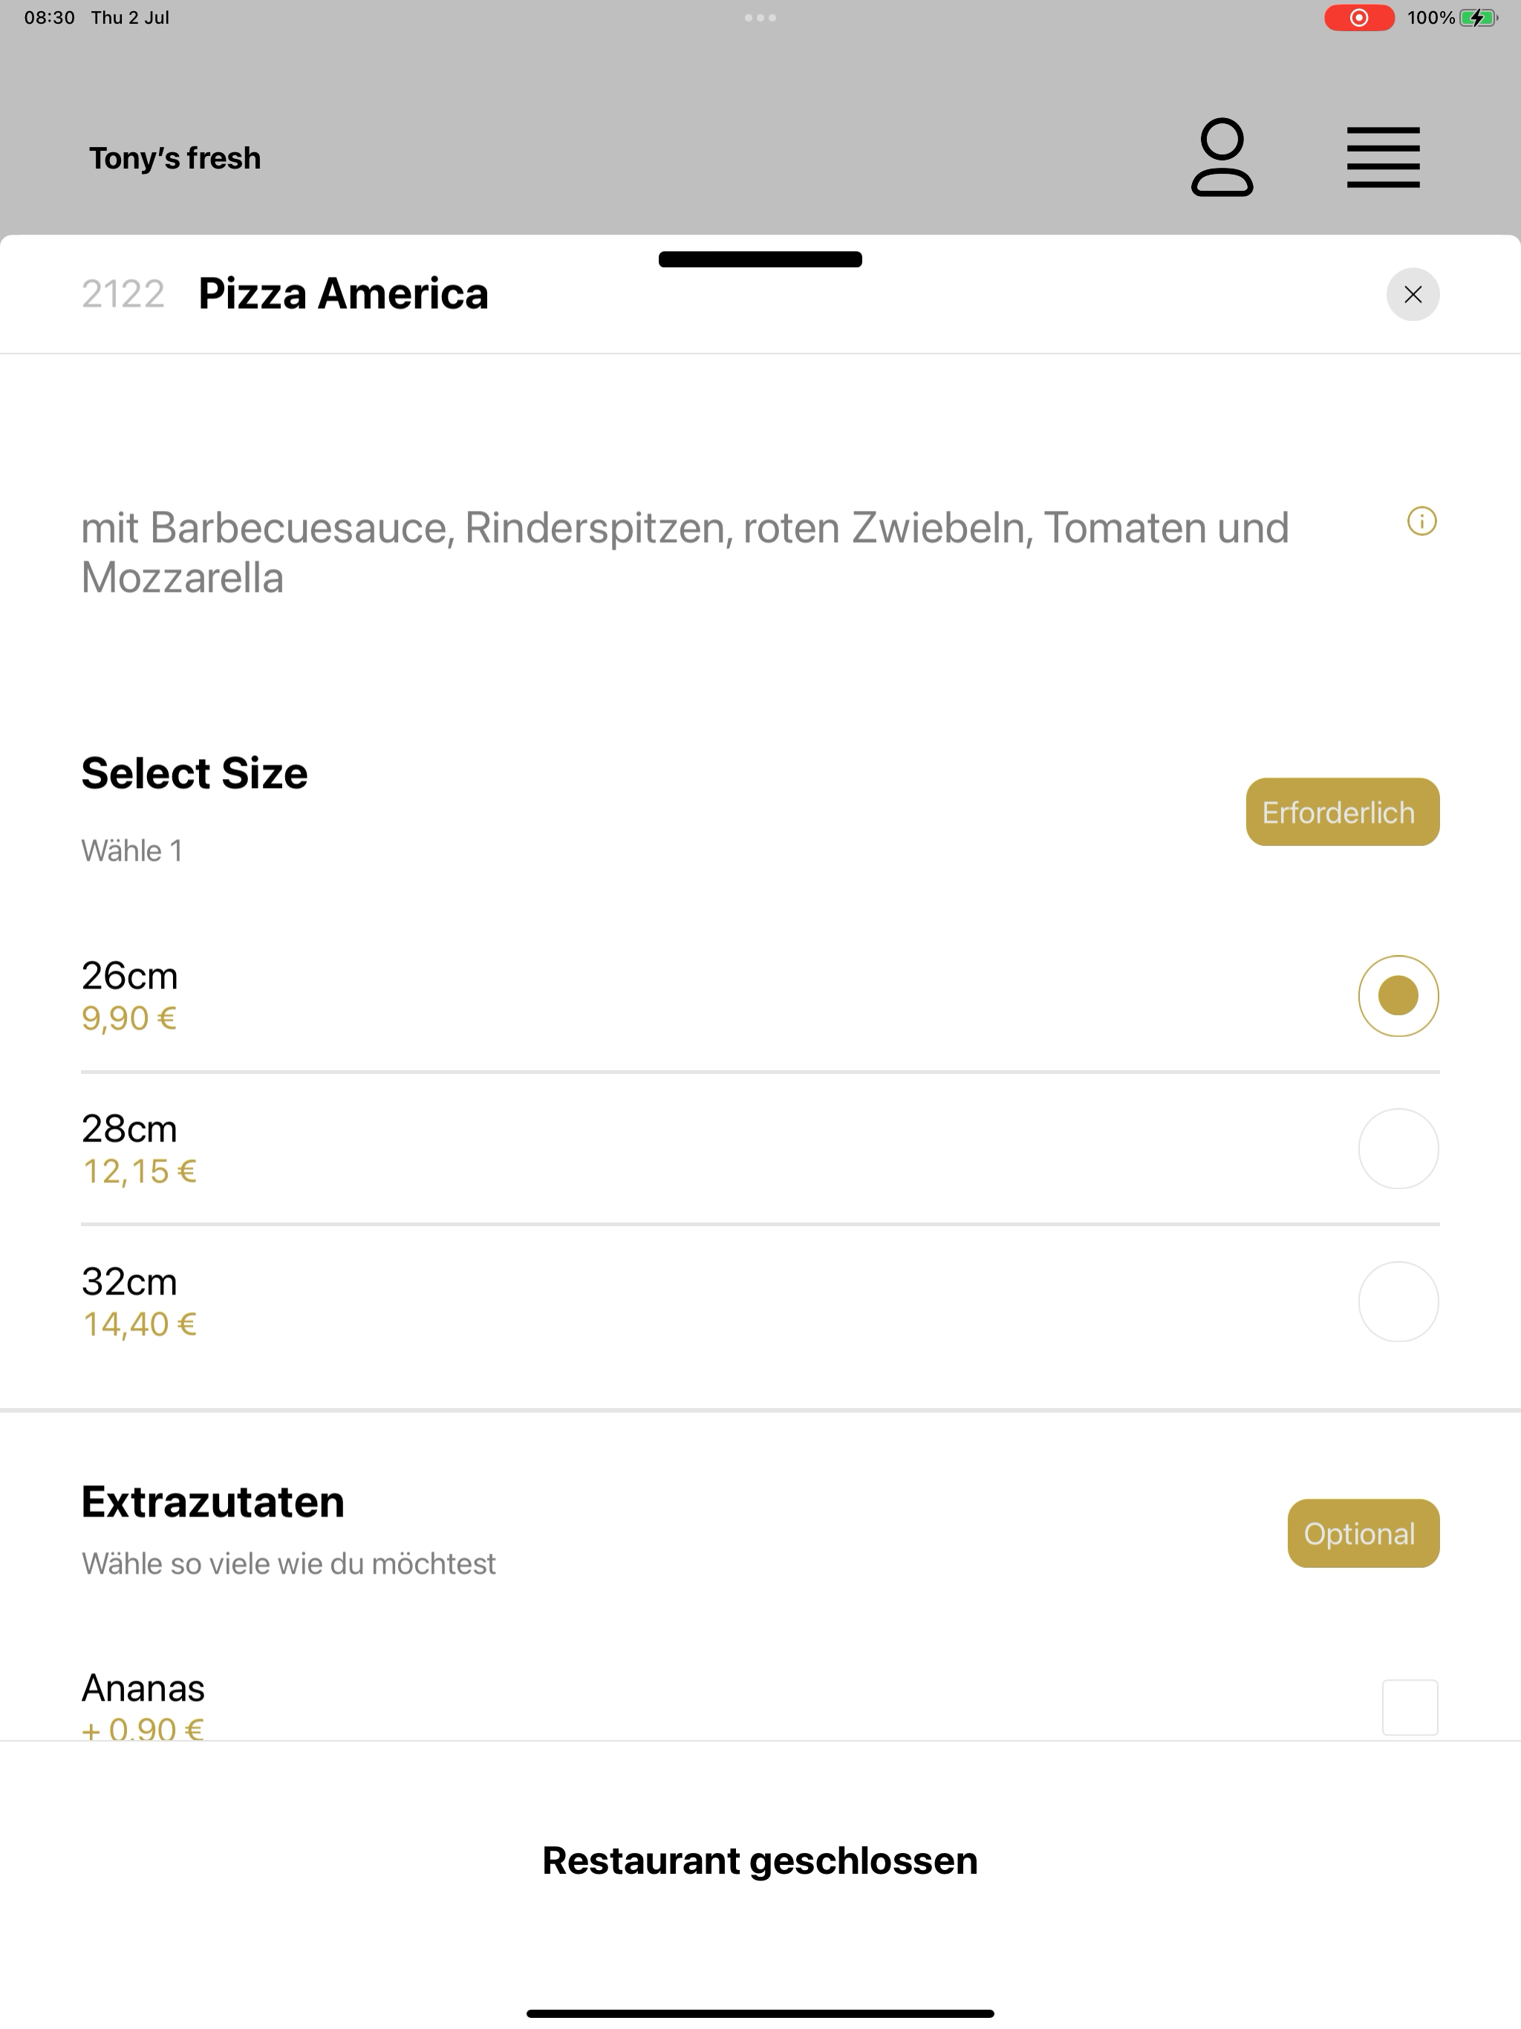The image size is (1521, 2029).
Task: Tap the battery status icon
Action: (1478, 17)
